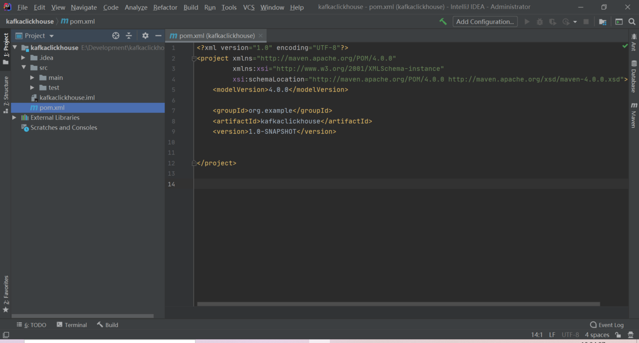Image resolution: width=639 pixels, height=343 pixels.
Task: Open the TODO tool window
Action: tap(31, 325)
